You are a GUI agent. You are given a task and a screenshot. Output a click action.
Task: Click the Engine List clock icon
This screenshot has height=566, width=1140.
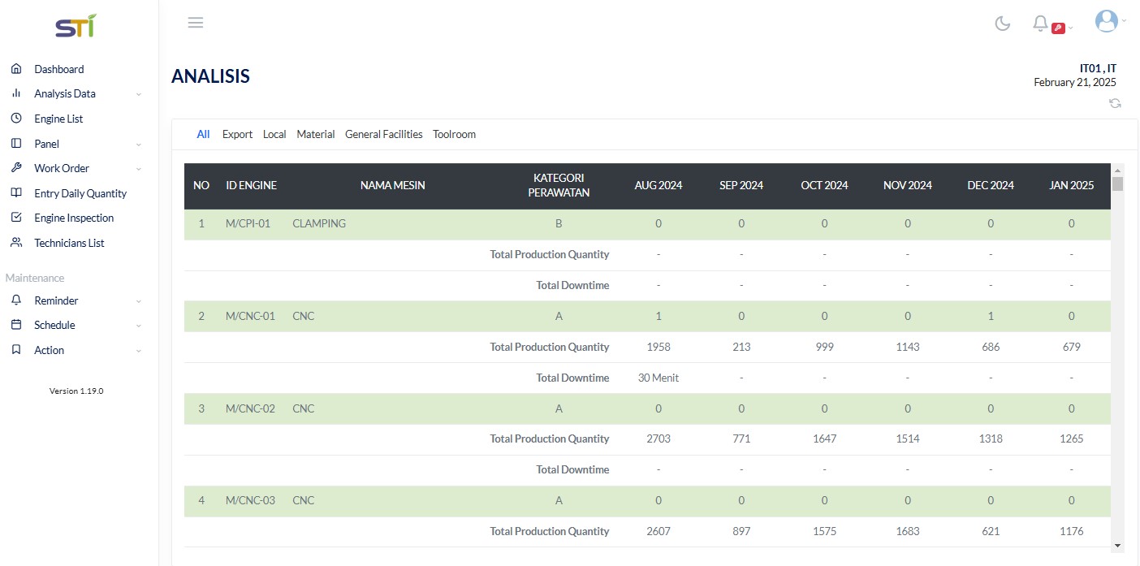(x=16, y=119)
